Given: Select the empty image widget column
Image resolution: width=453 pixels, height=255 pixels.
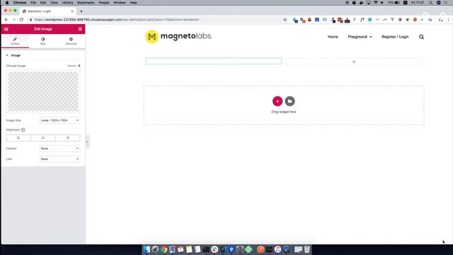Looking at the screenshot, I should pos(214,61).
